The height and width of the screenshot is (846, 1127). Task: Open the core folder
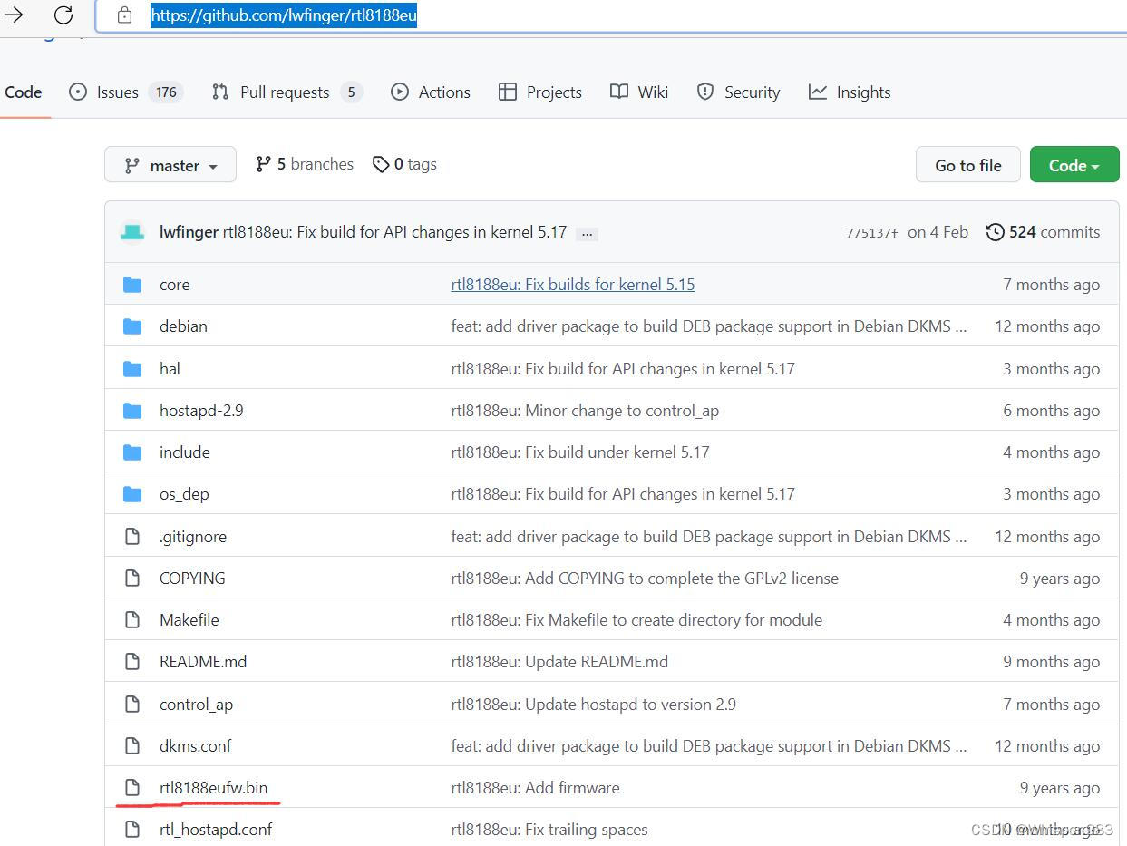click(x=175, y=285)
